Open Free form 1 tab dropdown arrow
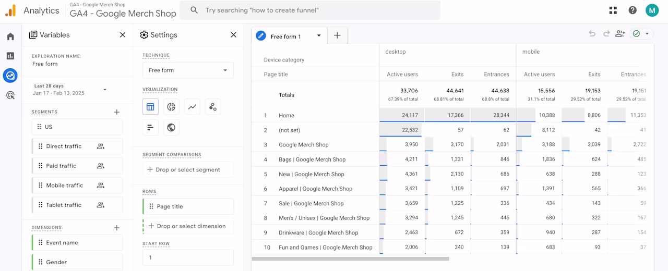668x271 pixels. (318, 36)
